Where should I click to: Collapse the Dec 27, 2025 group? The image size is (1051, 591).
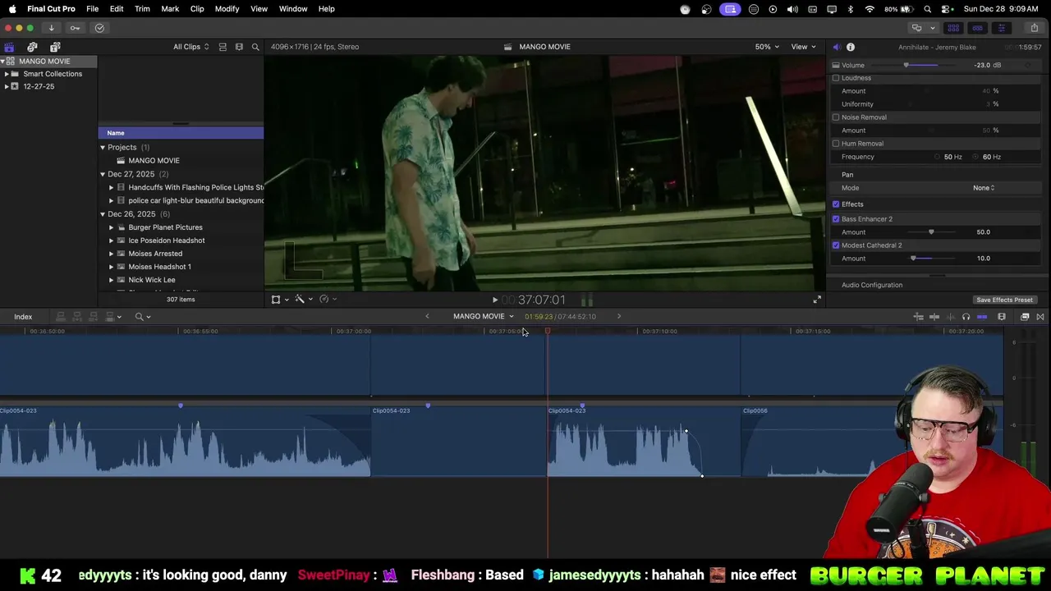(103, 174)
